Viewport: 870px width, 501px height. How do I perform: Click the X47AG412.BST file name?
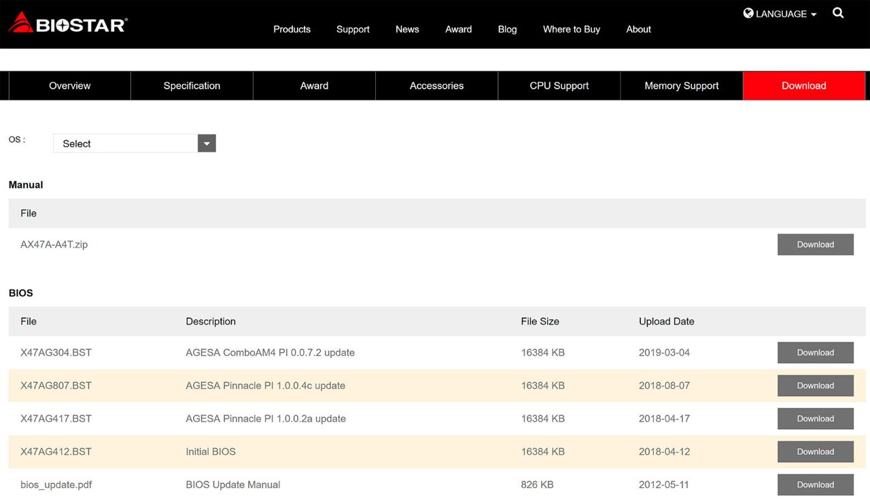[56, 451]
